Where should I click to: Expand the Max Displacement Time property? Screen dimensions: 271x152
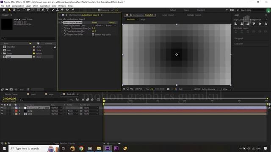tap(62, 28)
